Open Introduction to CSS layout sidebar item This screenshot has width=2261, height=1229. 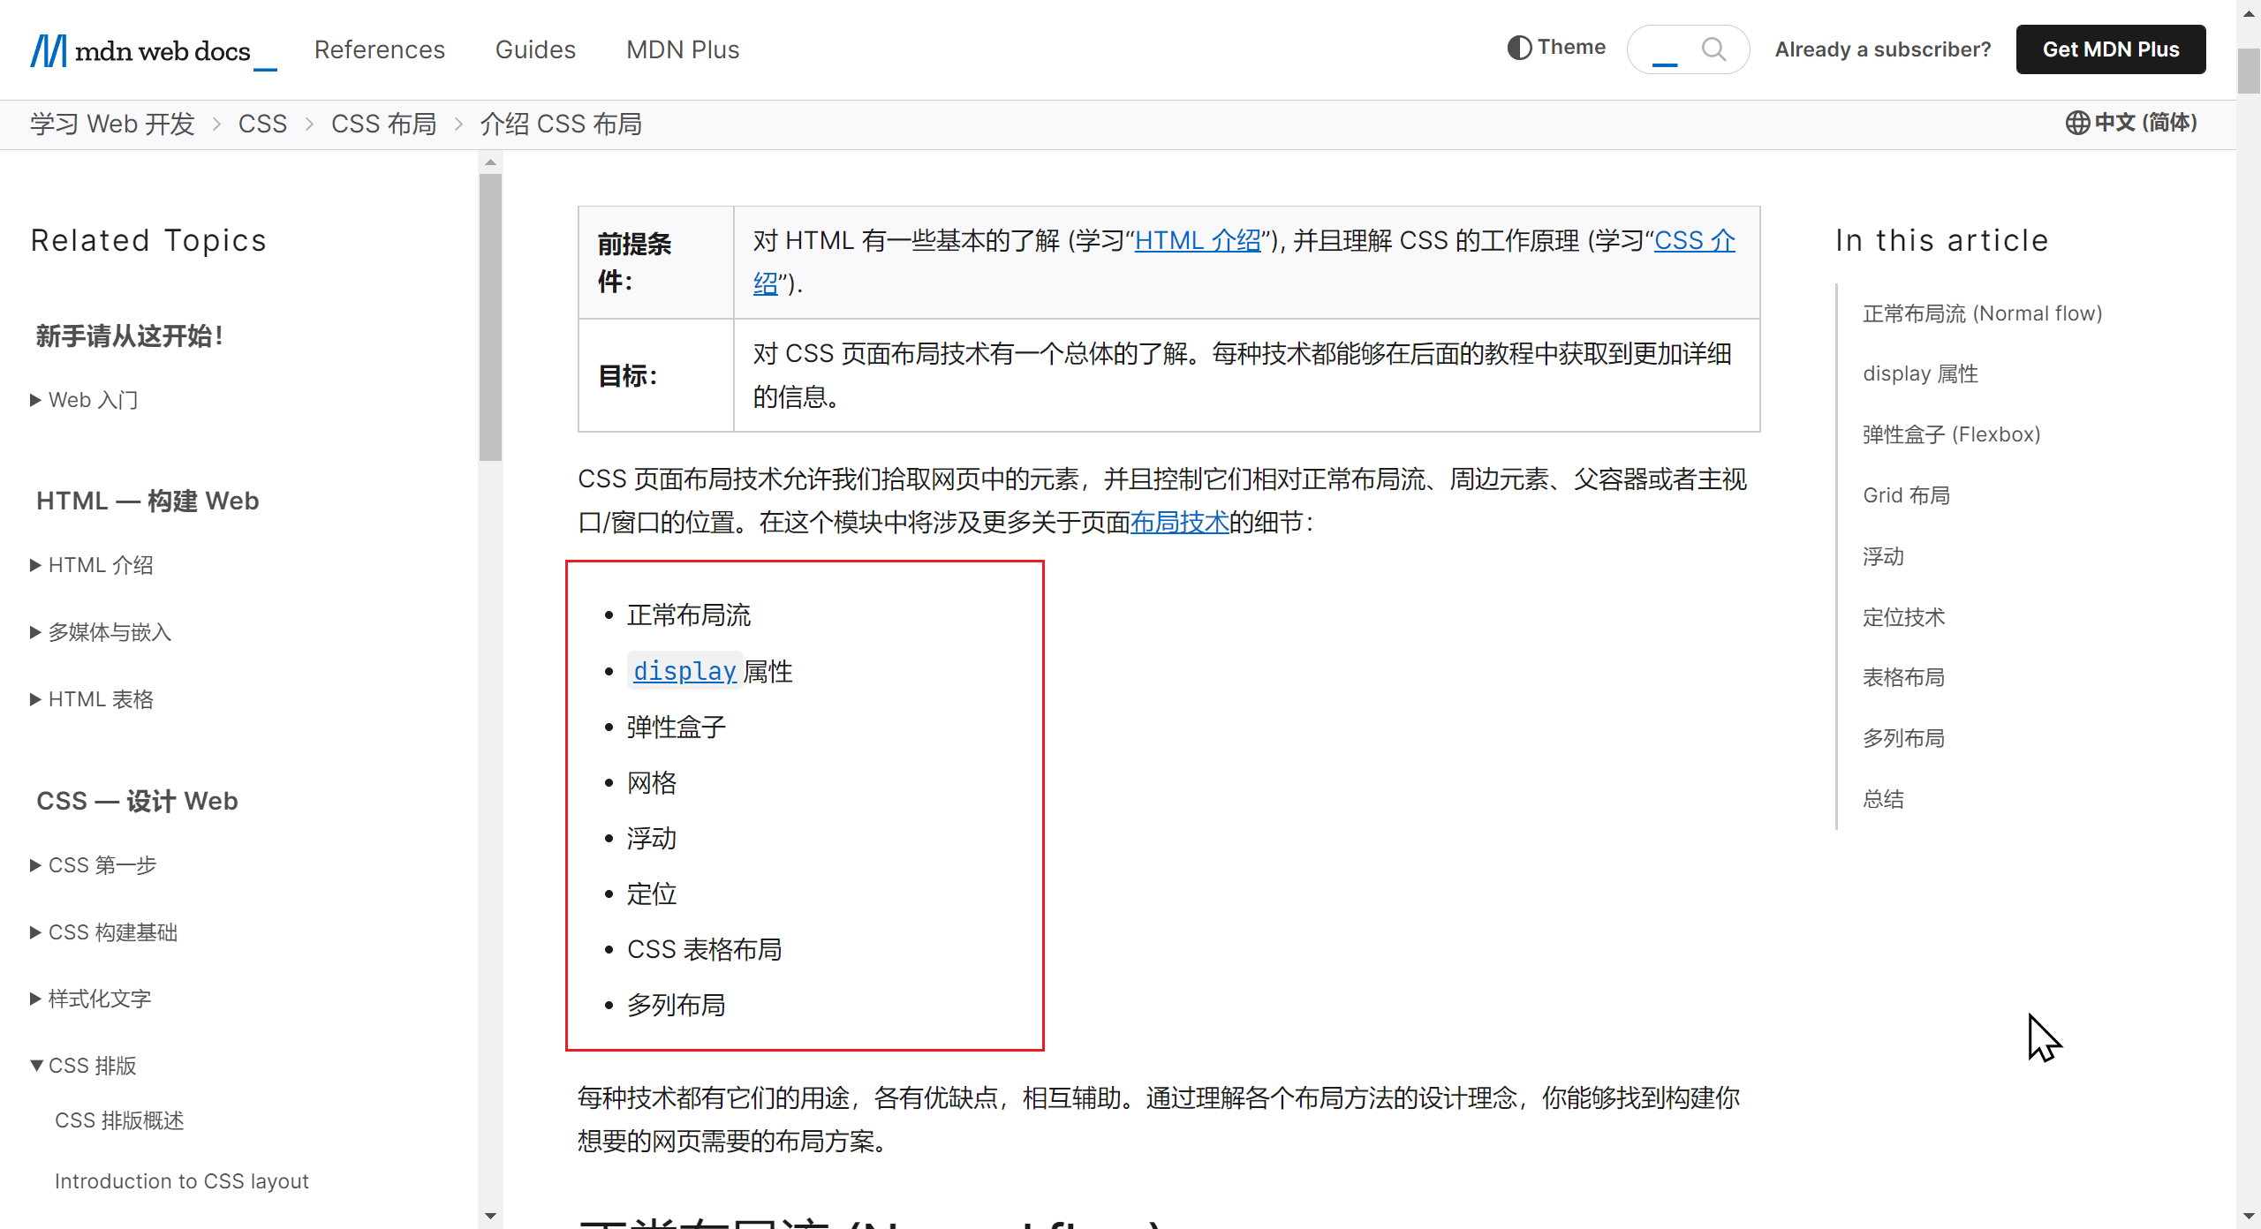(181, 1181)
